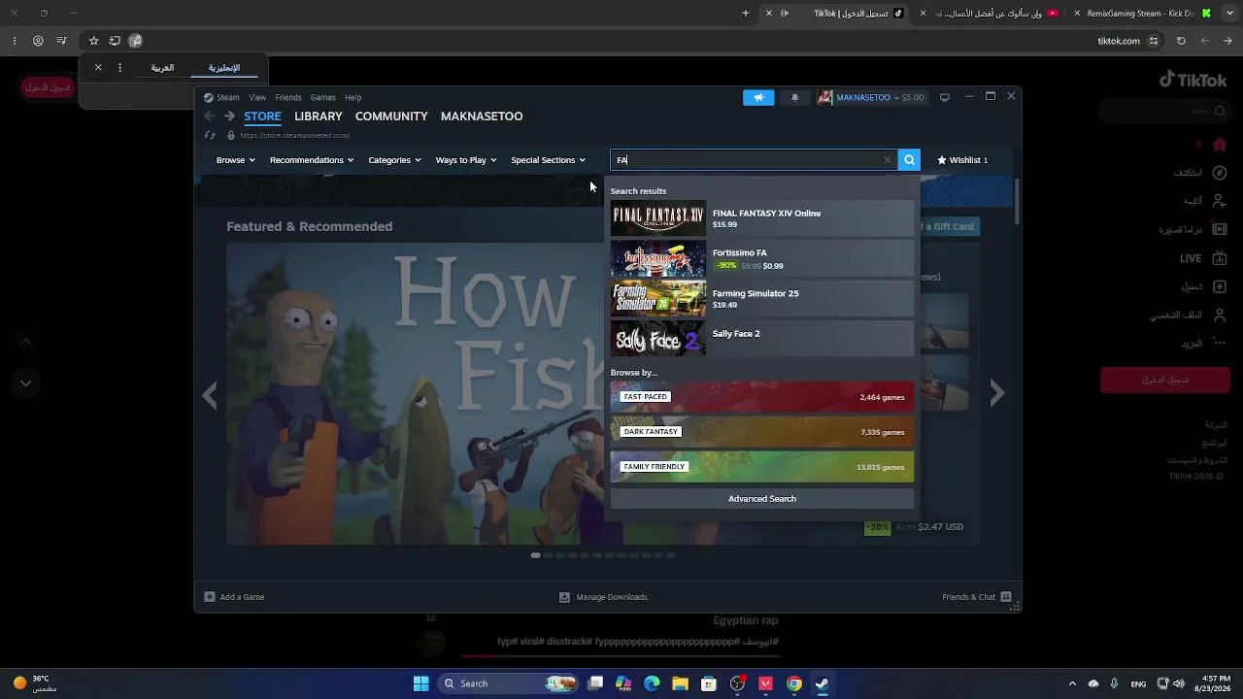
Task: Open TikTok following people icon
Action: pos(1220,201)
